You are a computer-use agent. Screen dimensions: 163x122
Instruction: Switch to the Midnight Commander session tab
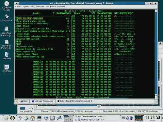pyautogui.click(x=42, y=101)
